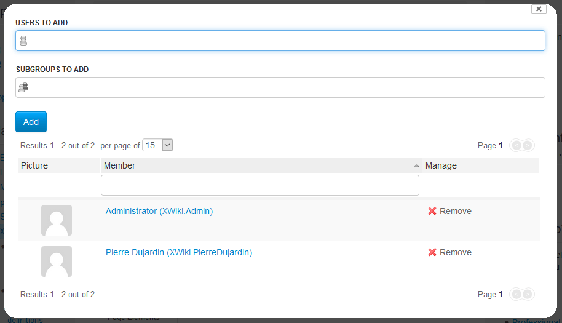This screenshot has height=323, width=562.
Task: Click the group icon in Subgroups to Add
Action: (23, 87)
